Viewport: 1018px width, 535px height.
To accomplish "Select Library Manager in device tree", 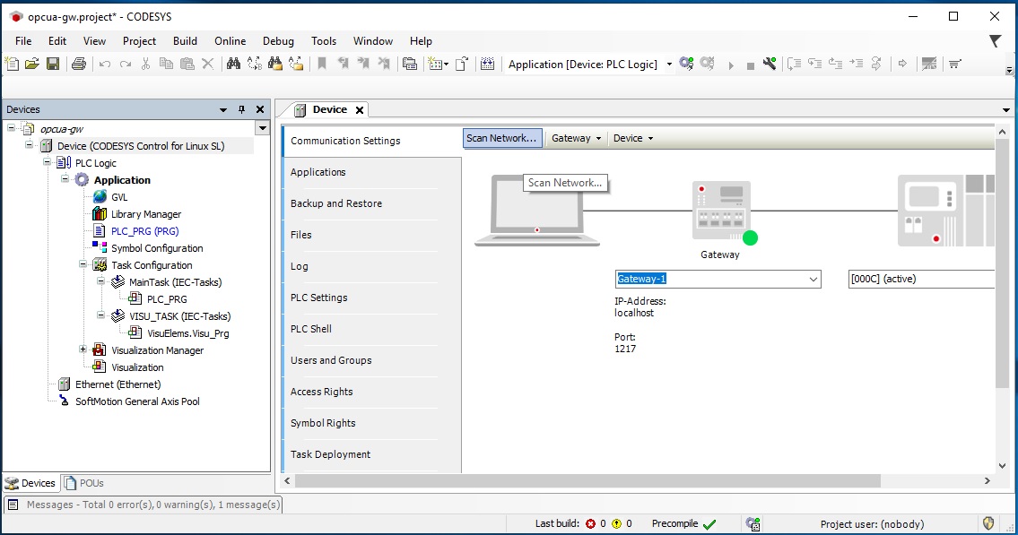I will (x=146, y=214).
